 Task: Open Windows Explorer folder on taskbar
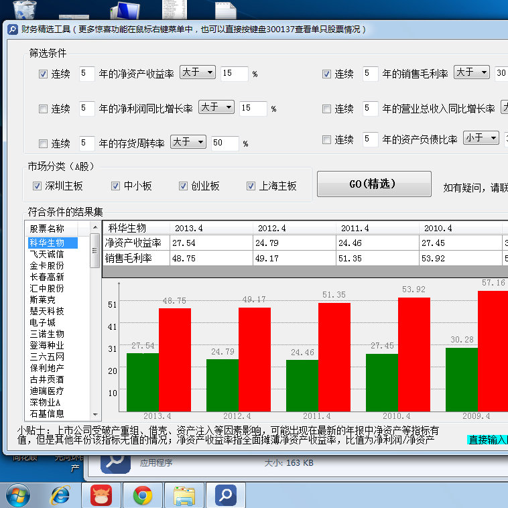(184, 495)
